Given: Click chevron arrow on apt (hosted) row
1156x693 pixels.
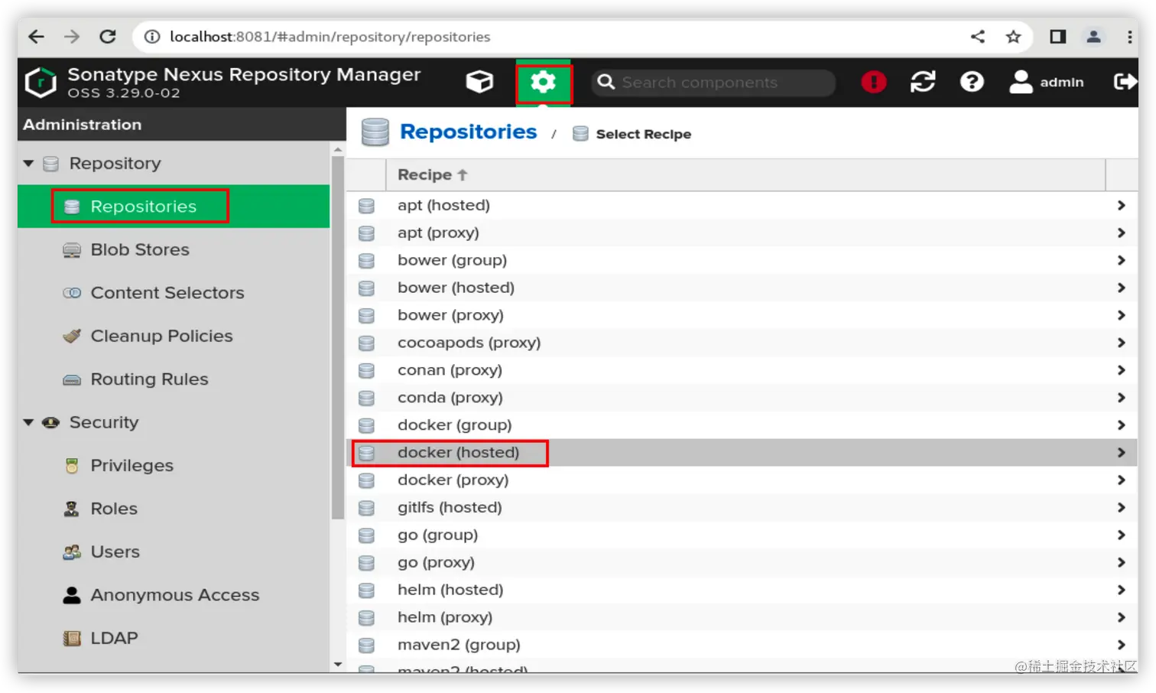Looking at the screenshot, I should 1121,205.
